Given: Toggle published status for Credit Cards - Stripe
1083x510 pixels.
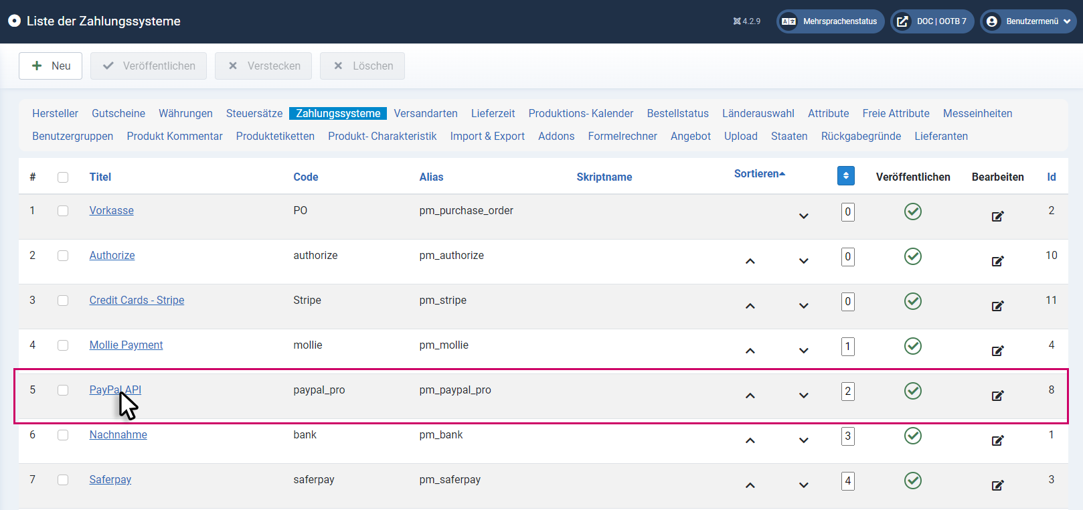Looking at the screenshot, I should 913,301.
